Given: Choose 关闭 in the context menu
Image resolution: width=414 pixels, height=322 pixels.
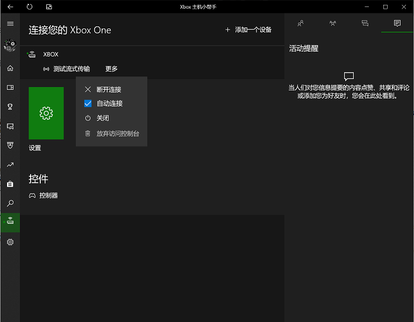Looking at the screenshot, I should (102, 118).
